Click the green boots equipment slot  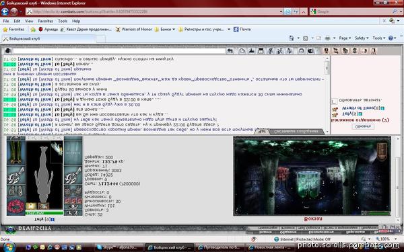tap(16, 153)
